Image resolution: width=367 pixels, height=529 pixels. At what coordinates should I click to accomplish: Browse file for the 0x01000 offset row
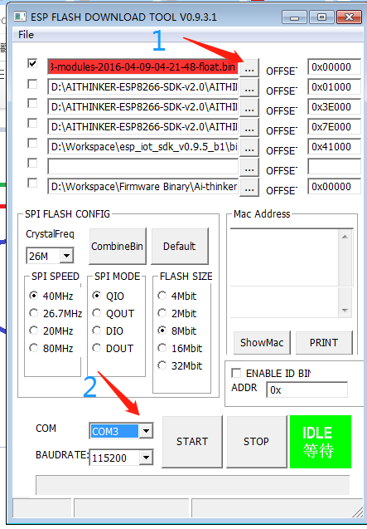pos(249,88)
